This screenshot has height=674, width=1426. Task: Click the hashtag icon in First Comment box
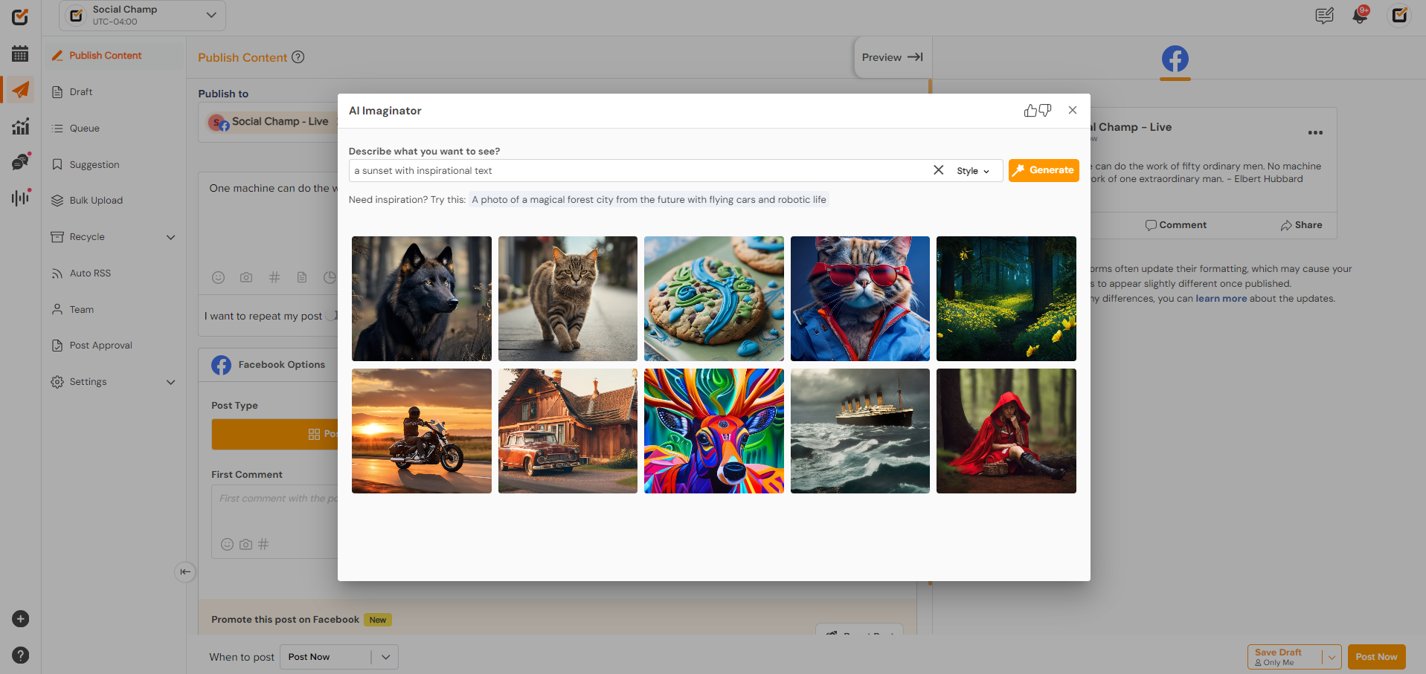tap(263, 545)
